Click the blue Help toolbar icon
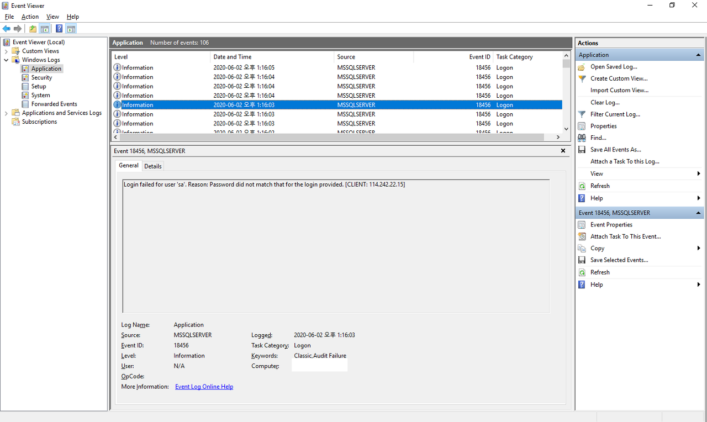Viewport: 707px width, 422px height. (59, 29)
